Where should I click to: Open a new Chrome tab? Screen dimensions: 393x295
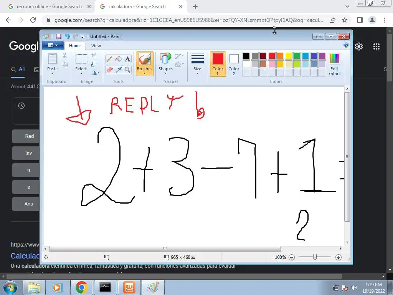pyautogui.click(x=195, y=7)
